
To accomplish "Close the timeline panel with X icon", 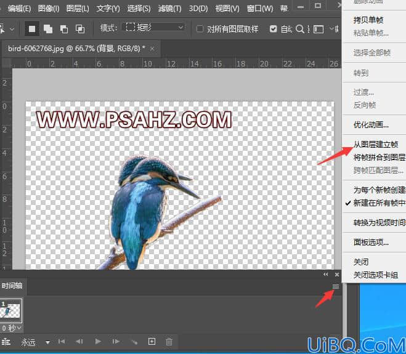I will 336,275.
